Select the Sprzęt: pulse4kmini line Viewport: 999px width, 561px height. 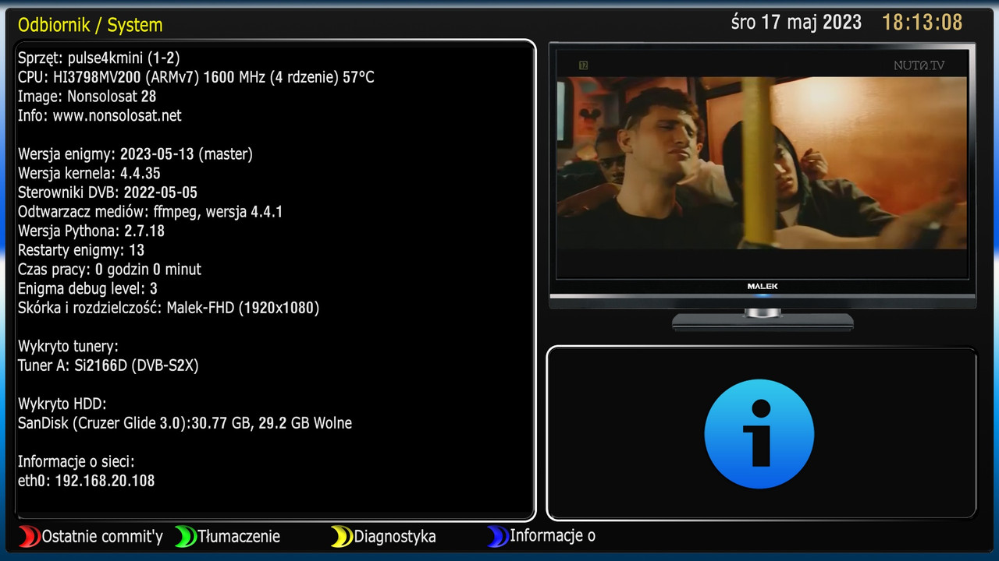pos(99,58)
